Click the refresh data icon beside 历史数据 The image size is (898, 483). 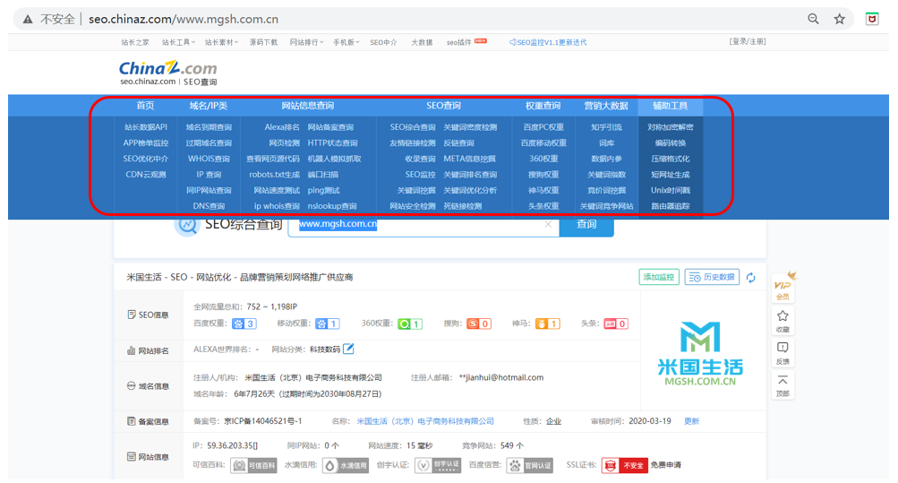[751, 277]
